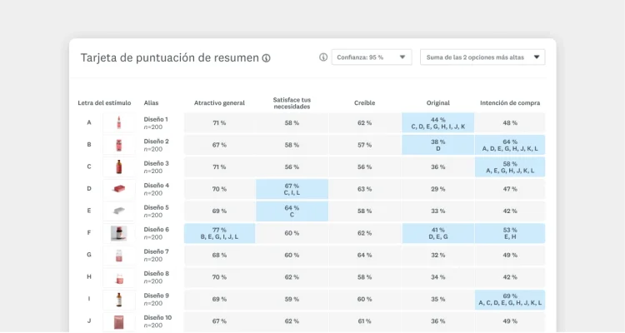Click the highlighted 77 % cell for Diseño 6
This screenshot has width=625, height=333.
219,233
